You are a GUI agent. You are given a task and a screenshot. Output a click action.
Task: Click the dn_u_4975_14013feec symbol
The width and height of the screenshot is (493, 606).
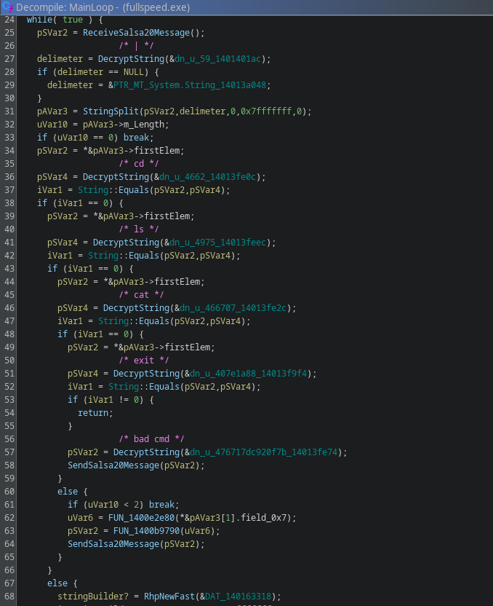click(x=218, y=243)
